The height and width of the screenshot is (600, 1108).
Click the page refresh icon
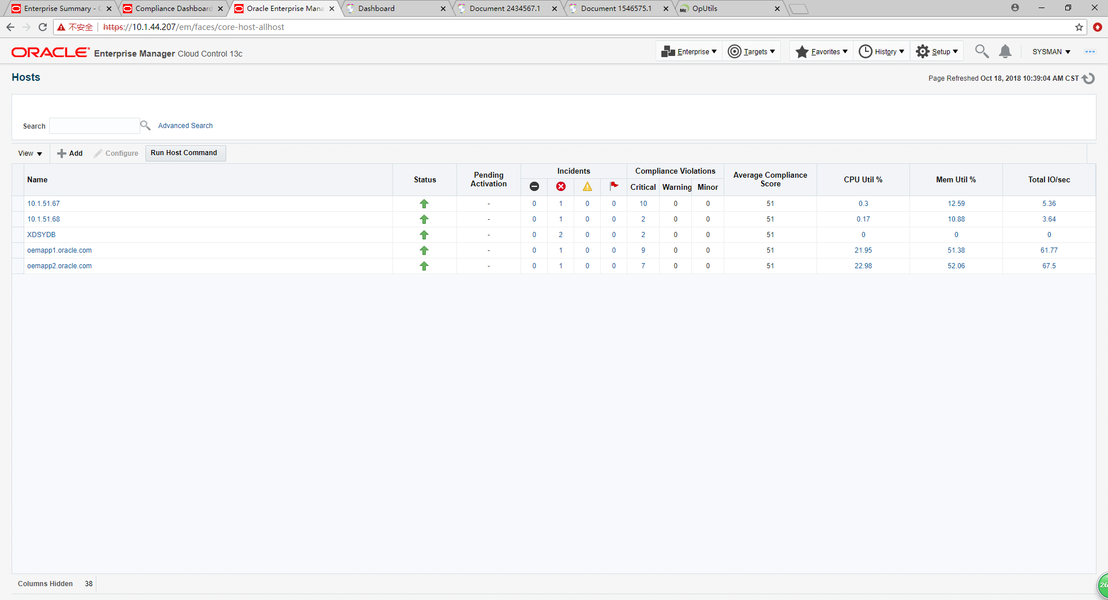click(1088, 78)
